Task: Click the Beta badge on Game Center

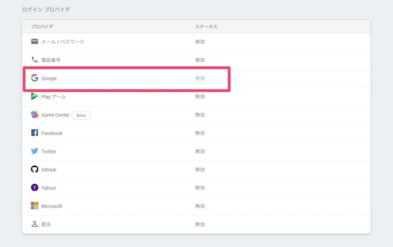Action: (x=81, y=115)
